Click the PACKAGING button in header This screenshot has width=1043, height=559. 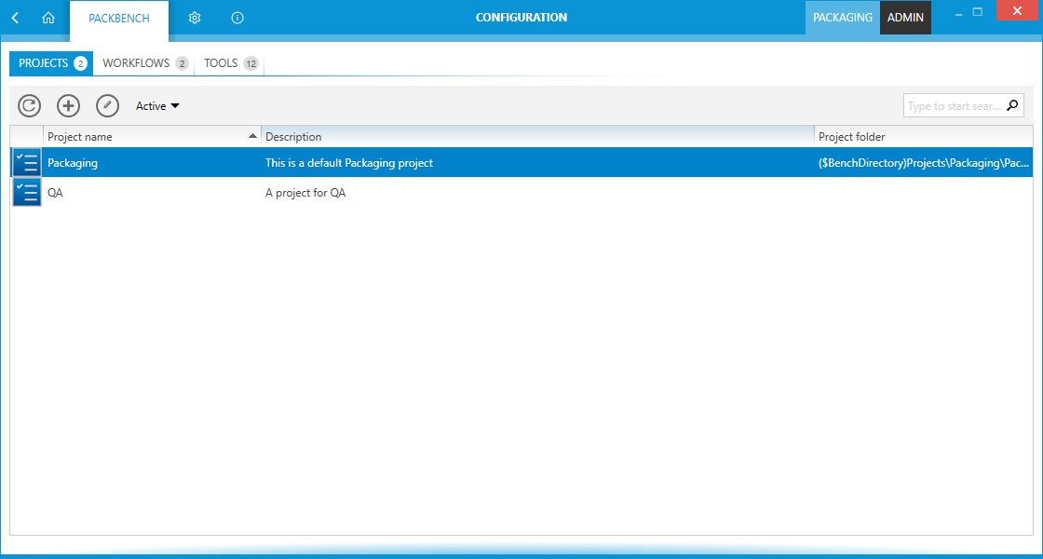842,18
